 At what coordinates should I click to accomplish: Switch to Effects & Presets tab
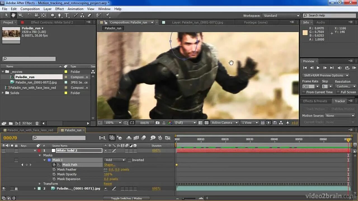click(x=315, y=101)
